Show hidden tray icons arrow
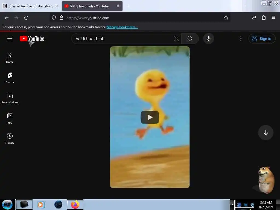280x210 pixels. 232,205
